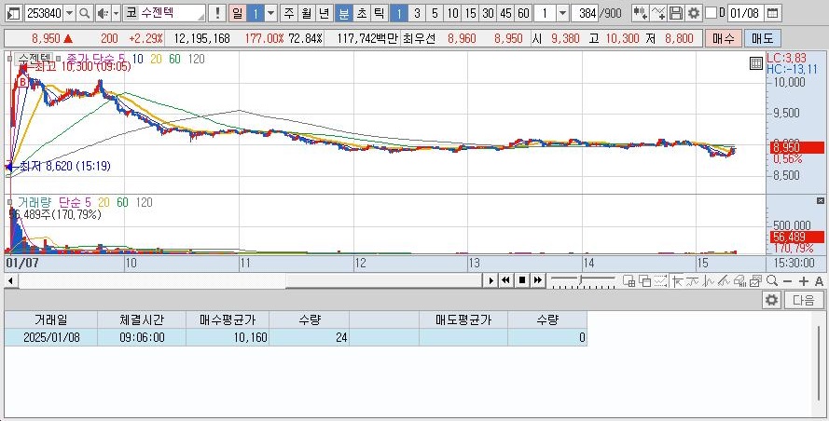The height and width of the screenshot is (421, 829).
Task: Switch chart to 월 monthly period
Action: click(306, 13)
